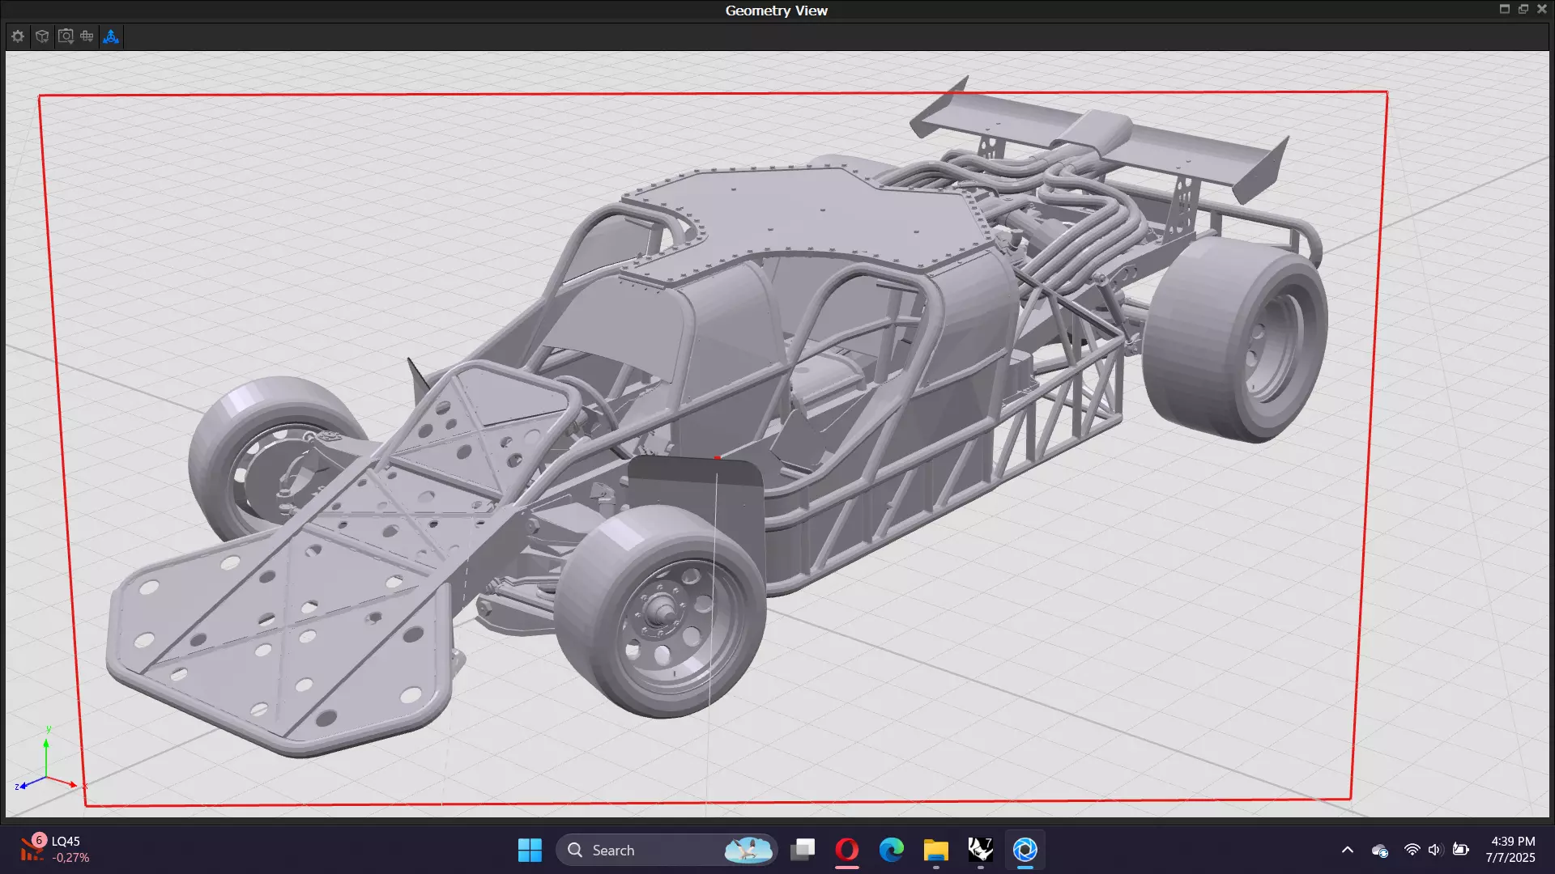
Task: Open the grid display options dropdown
Action: coord(87,36)
